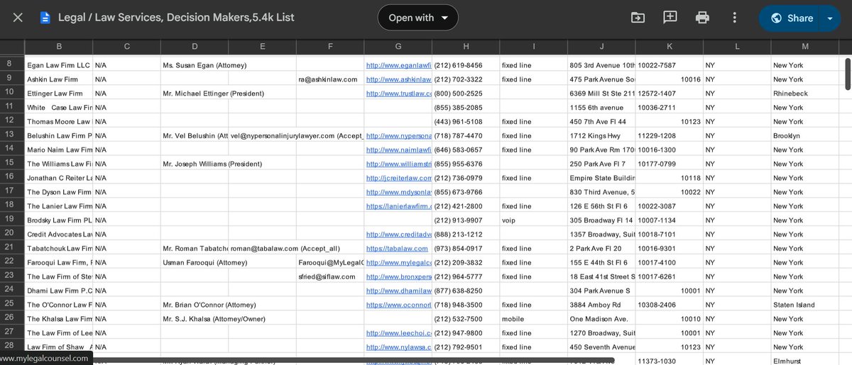Open the jcreiterlaw.com link

tap(398, 178)
